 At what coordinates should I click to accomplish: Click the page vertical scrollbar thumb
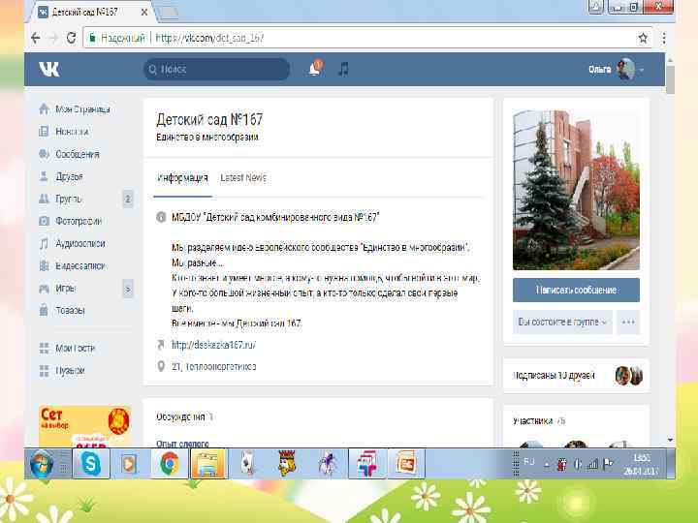pos(670,79)
